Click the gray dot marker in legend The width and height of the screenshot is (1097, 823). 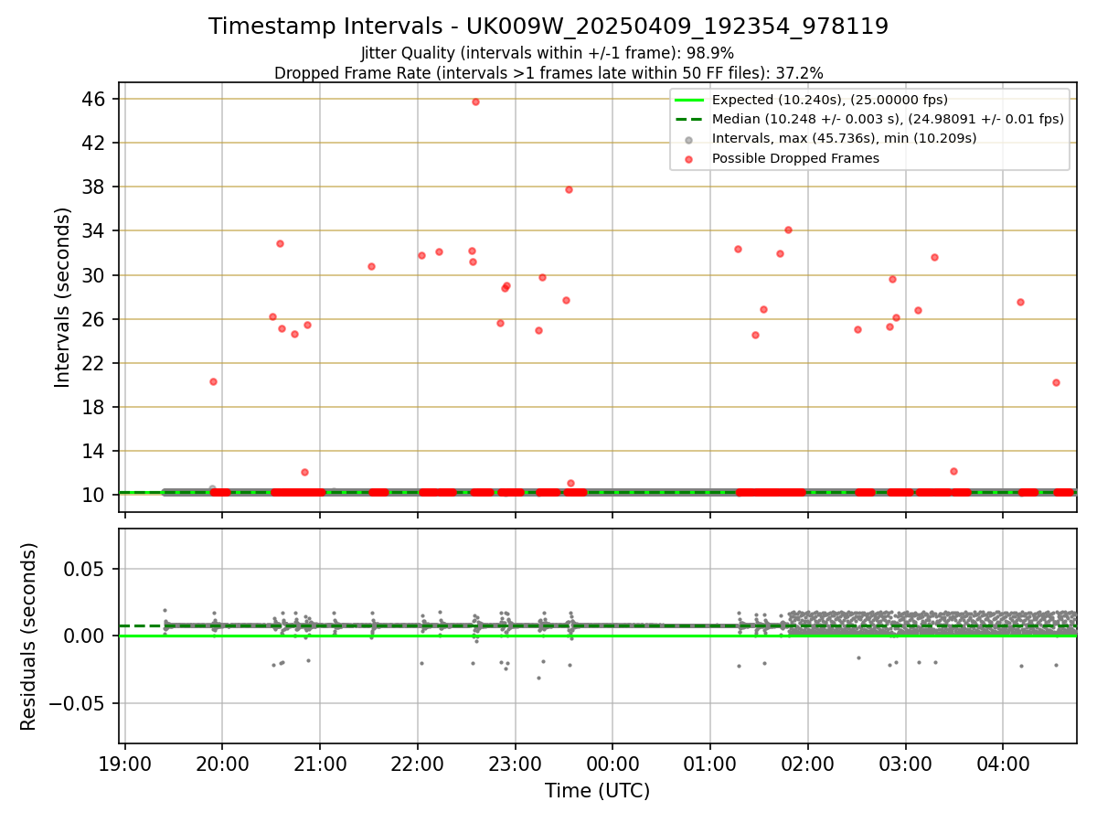(x=689, y=139)
